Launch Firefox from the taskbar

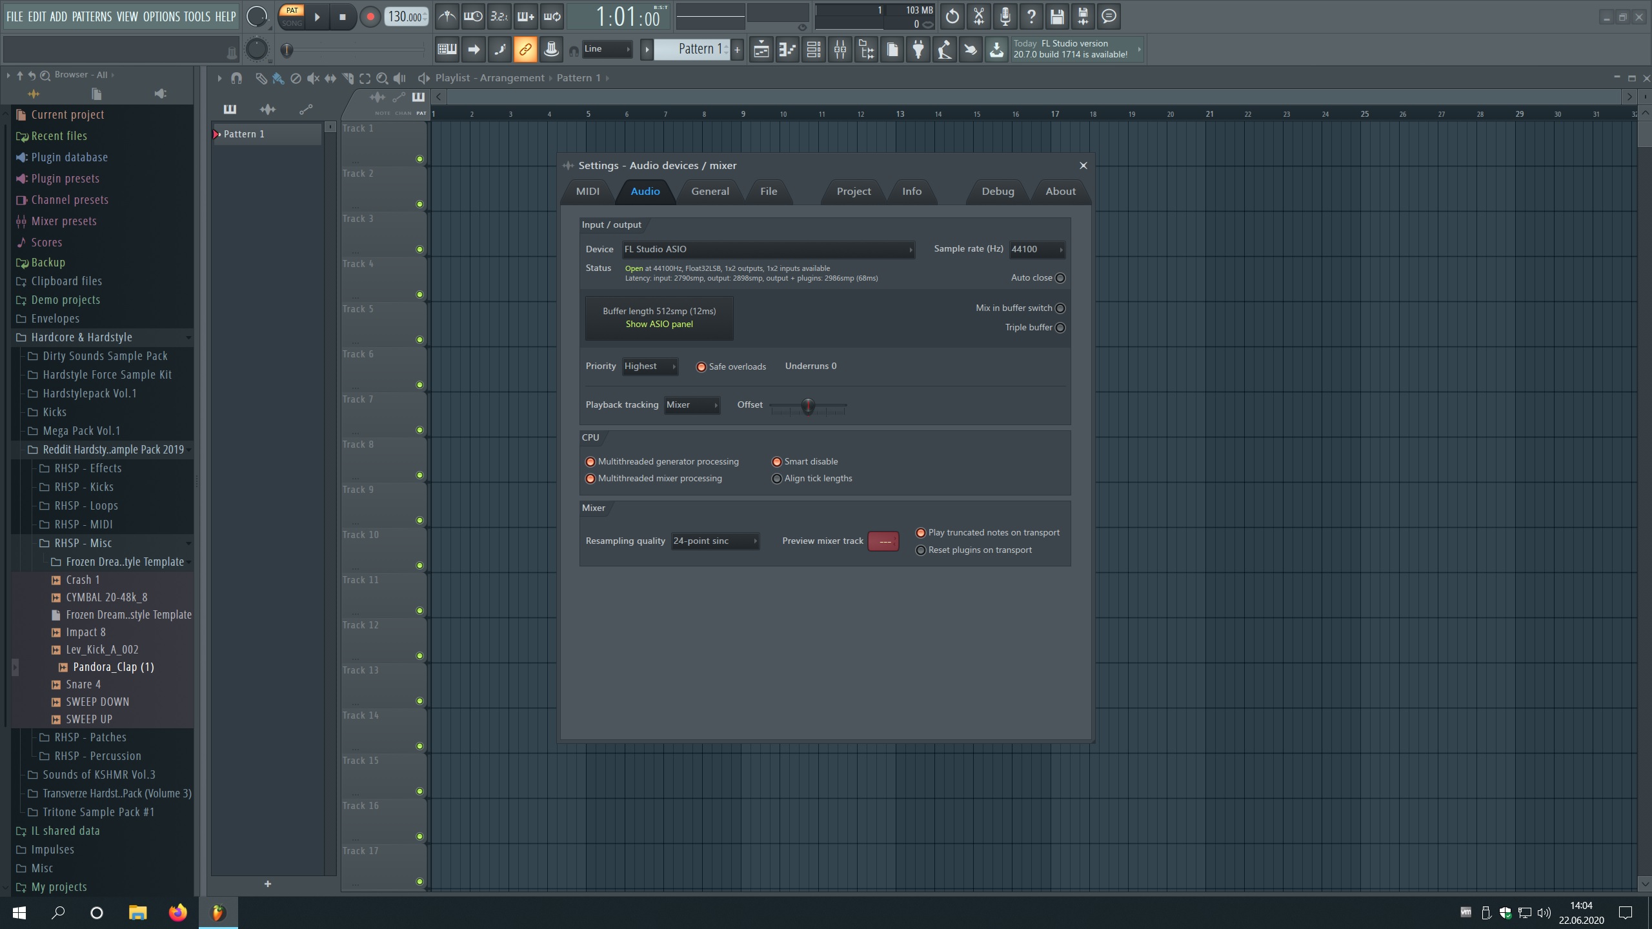[177, 912]
